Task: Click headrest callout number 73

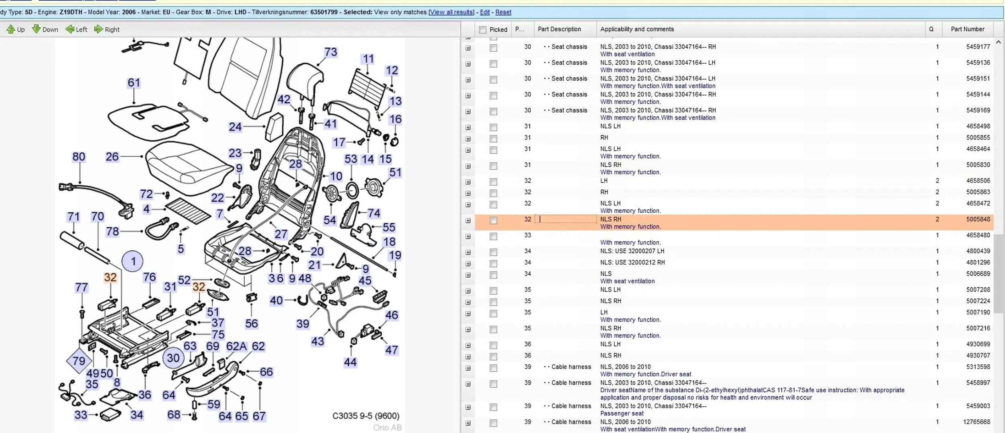Action: [330, 52]
